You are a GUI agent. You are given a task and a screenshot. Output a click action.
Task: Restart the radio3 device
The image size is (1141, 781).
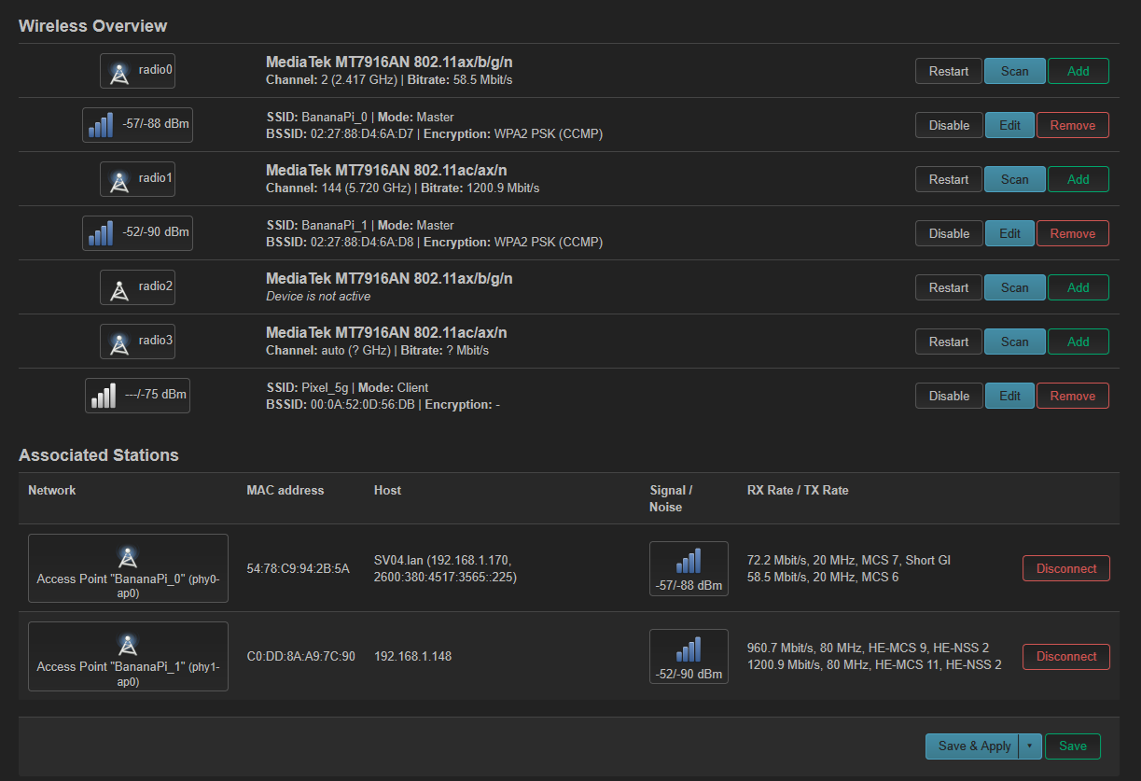[949, 342]
